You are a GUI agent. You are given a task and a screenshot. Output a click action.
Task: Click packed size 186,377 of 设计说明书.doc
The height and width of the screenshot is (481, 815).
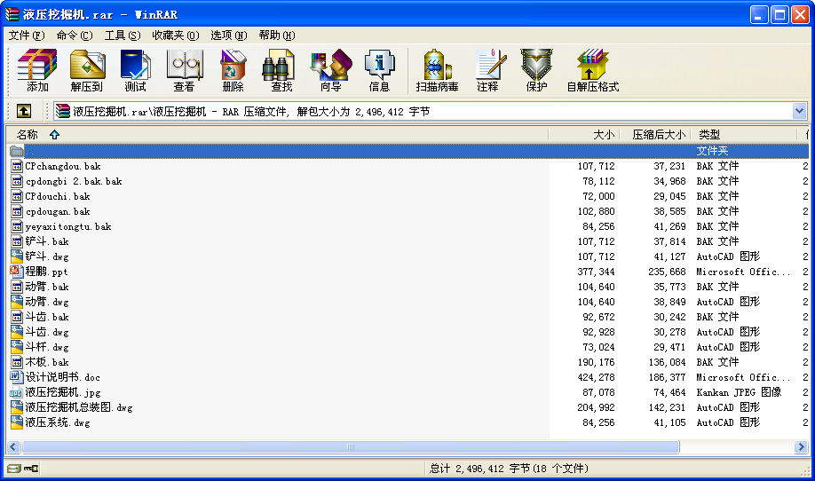pyautogui.click(x=667, y=376)
